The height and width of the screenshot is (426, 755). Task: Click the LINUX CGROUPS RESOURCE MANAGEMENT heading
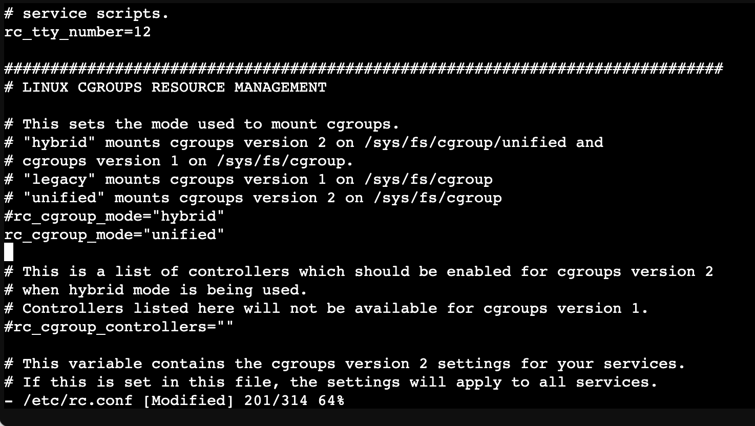(174, 88)
